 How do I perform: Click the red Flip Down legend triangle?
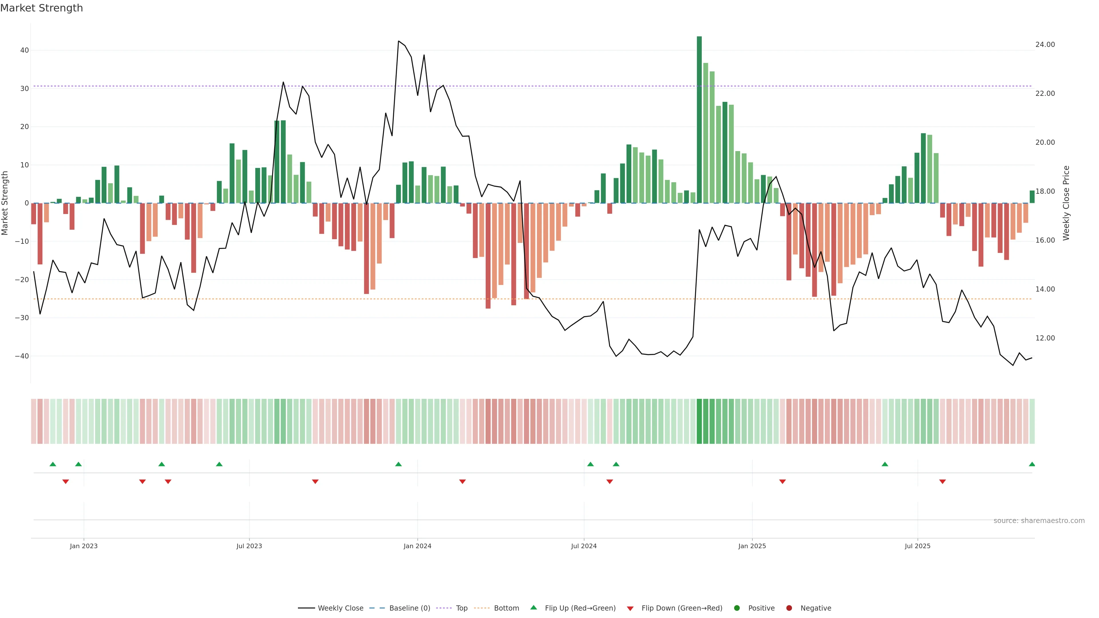click(x=630, y=609)
